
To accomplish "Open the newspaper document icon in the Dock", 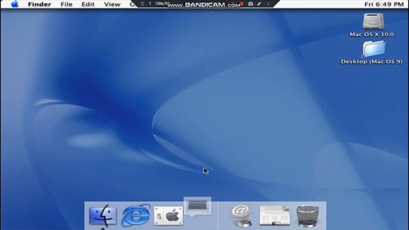I will (x=275, y=215).
